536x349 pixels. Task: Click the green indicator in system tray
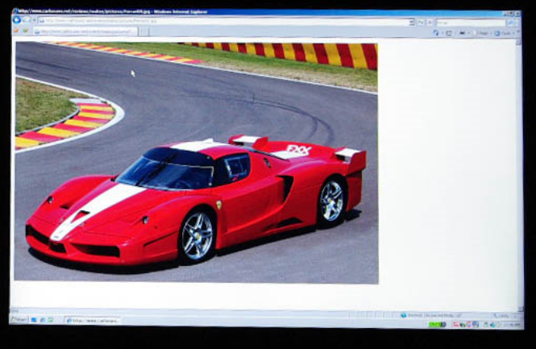[x=437, y=324]
